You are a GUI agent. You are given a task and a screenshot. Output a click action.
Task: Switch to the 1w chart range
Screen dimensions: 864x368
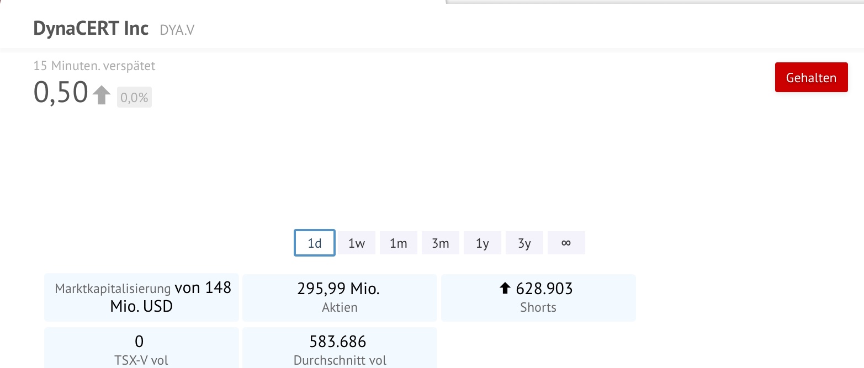coord(357,243)
